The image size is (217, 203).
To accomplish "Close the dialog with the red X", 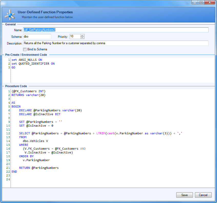I will (210, 2).
